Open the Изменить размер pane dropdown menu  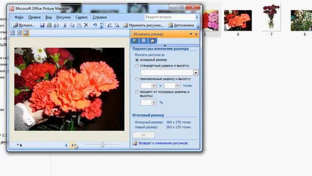click(x=191, y=34)
